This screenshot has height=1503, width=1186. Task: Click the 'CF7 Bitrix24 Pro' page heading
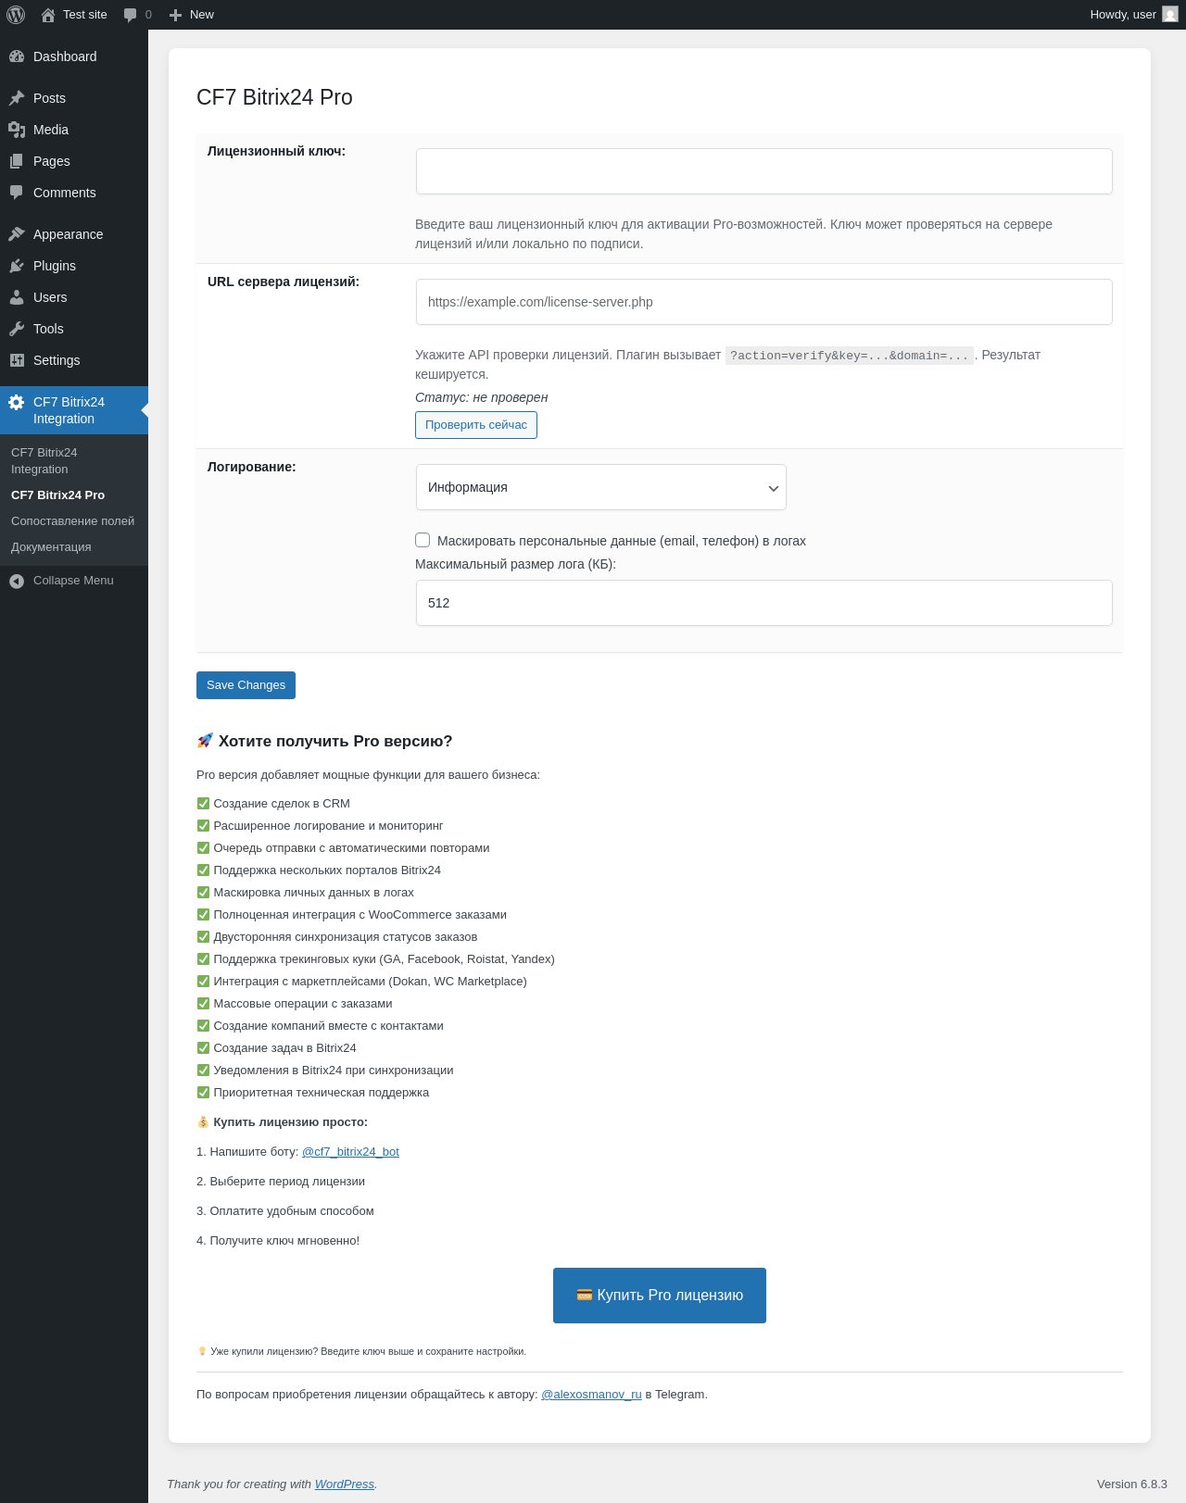click(274, 97)
